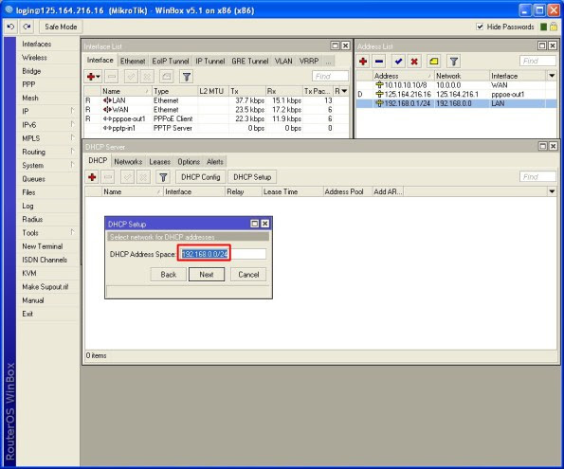564x469 pixels.
Task: Open comment using yellow note icon
Action: [434, 62]
